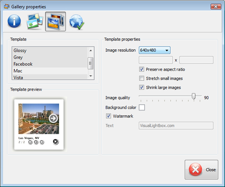This screenshot has width=225, height=187.
Task: Open the Image resolution 640x480 dropdown
Action: (155, 50)
